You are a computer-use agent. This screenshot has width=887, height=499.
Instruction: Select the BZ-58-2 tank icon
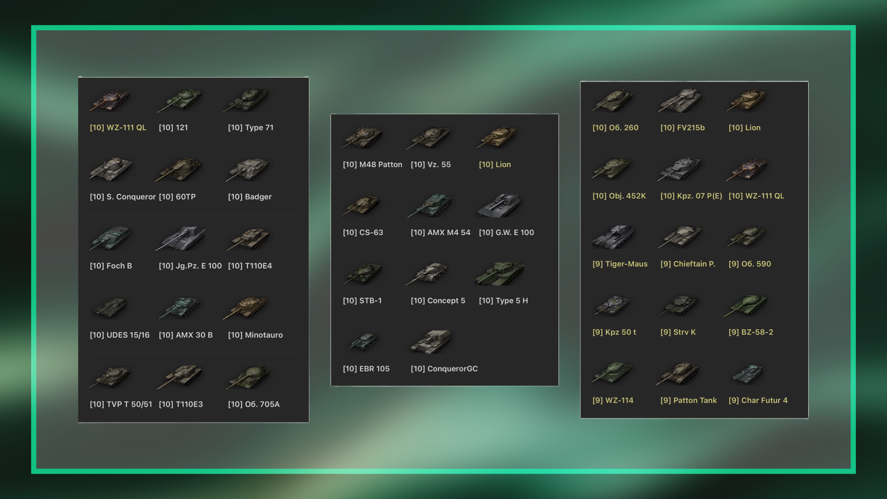(746, 305)
